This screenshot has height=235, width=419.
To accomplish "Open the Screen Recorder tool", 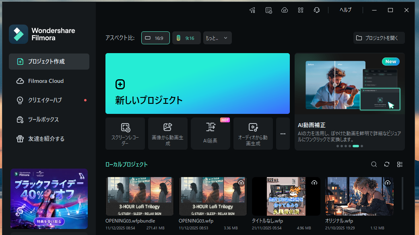I will [x=125, y=133].
